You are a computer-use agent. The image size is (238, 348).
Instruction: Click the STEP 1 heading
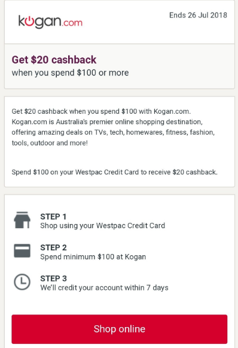(x=53, y=216)
